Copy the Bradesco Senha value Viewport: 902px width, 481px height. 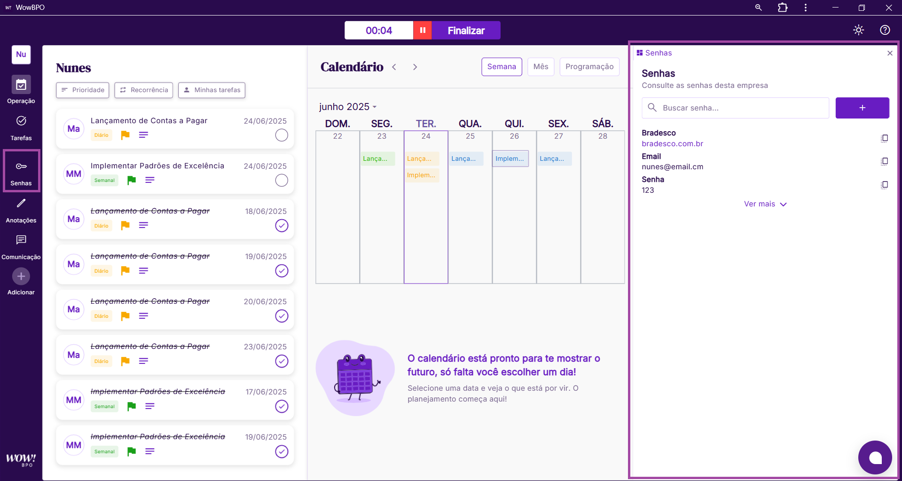(884, 185)
